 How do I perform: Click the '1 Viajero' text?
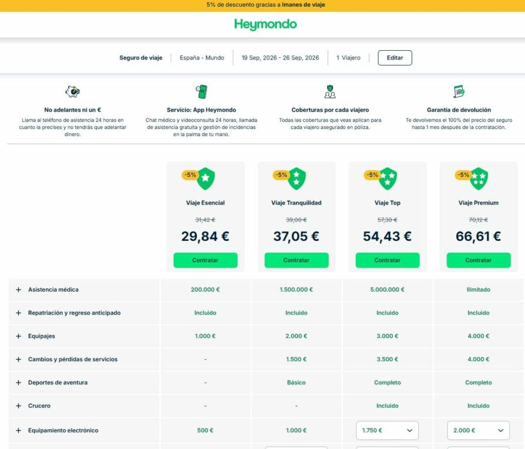[x=349, y=57]
